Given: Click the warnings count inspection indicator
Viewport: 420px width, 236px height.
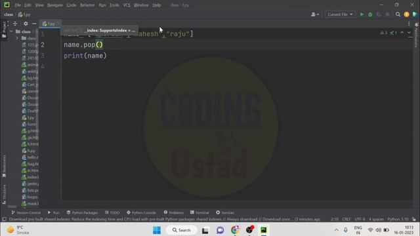Looking at the screenshot, I should (x=383, y=33).
